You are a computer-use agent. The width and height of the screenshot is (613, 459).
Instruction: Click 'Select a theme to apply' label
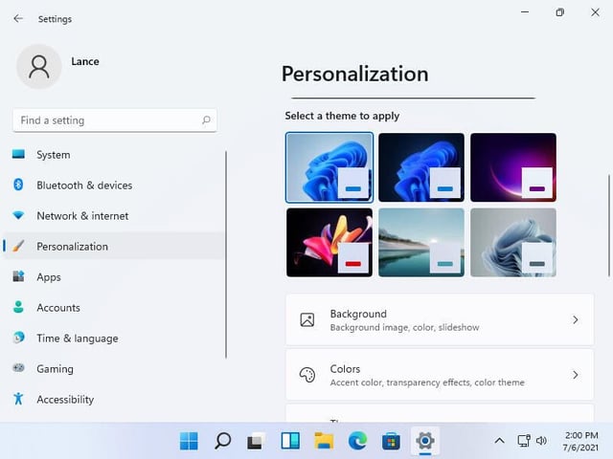tap(342, 116)
